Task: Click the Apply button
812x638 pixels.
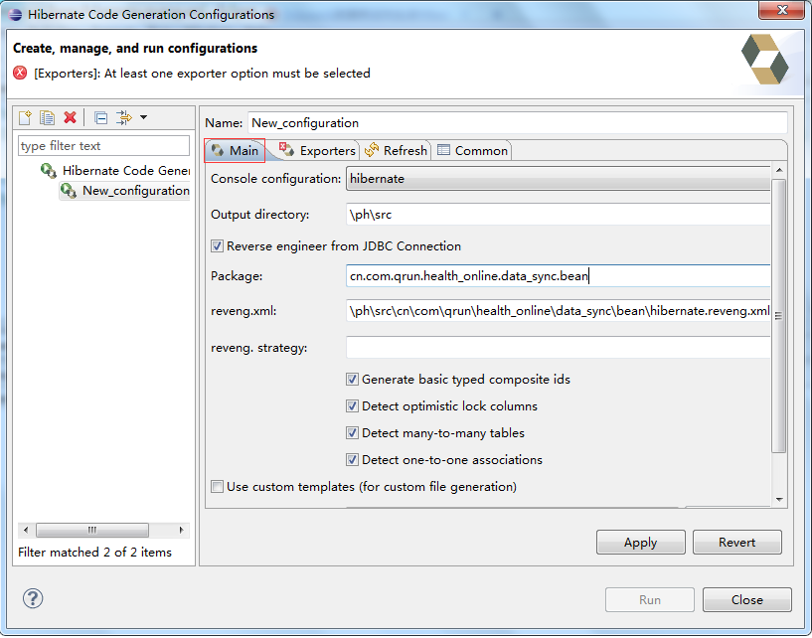Action: coord(640,543)
